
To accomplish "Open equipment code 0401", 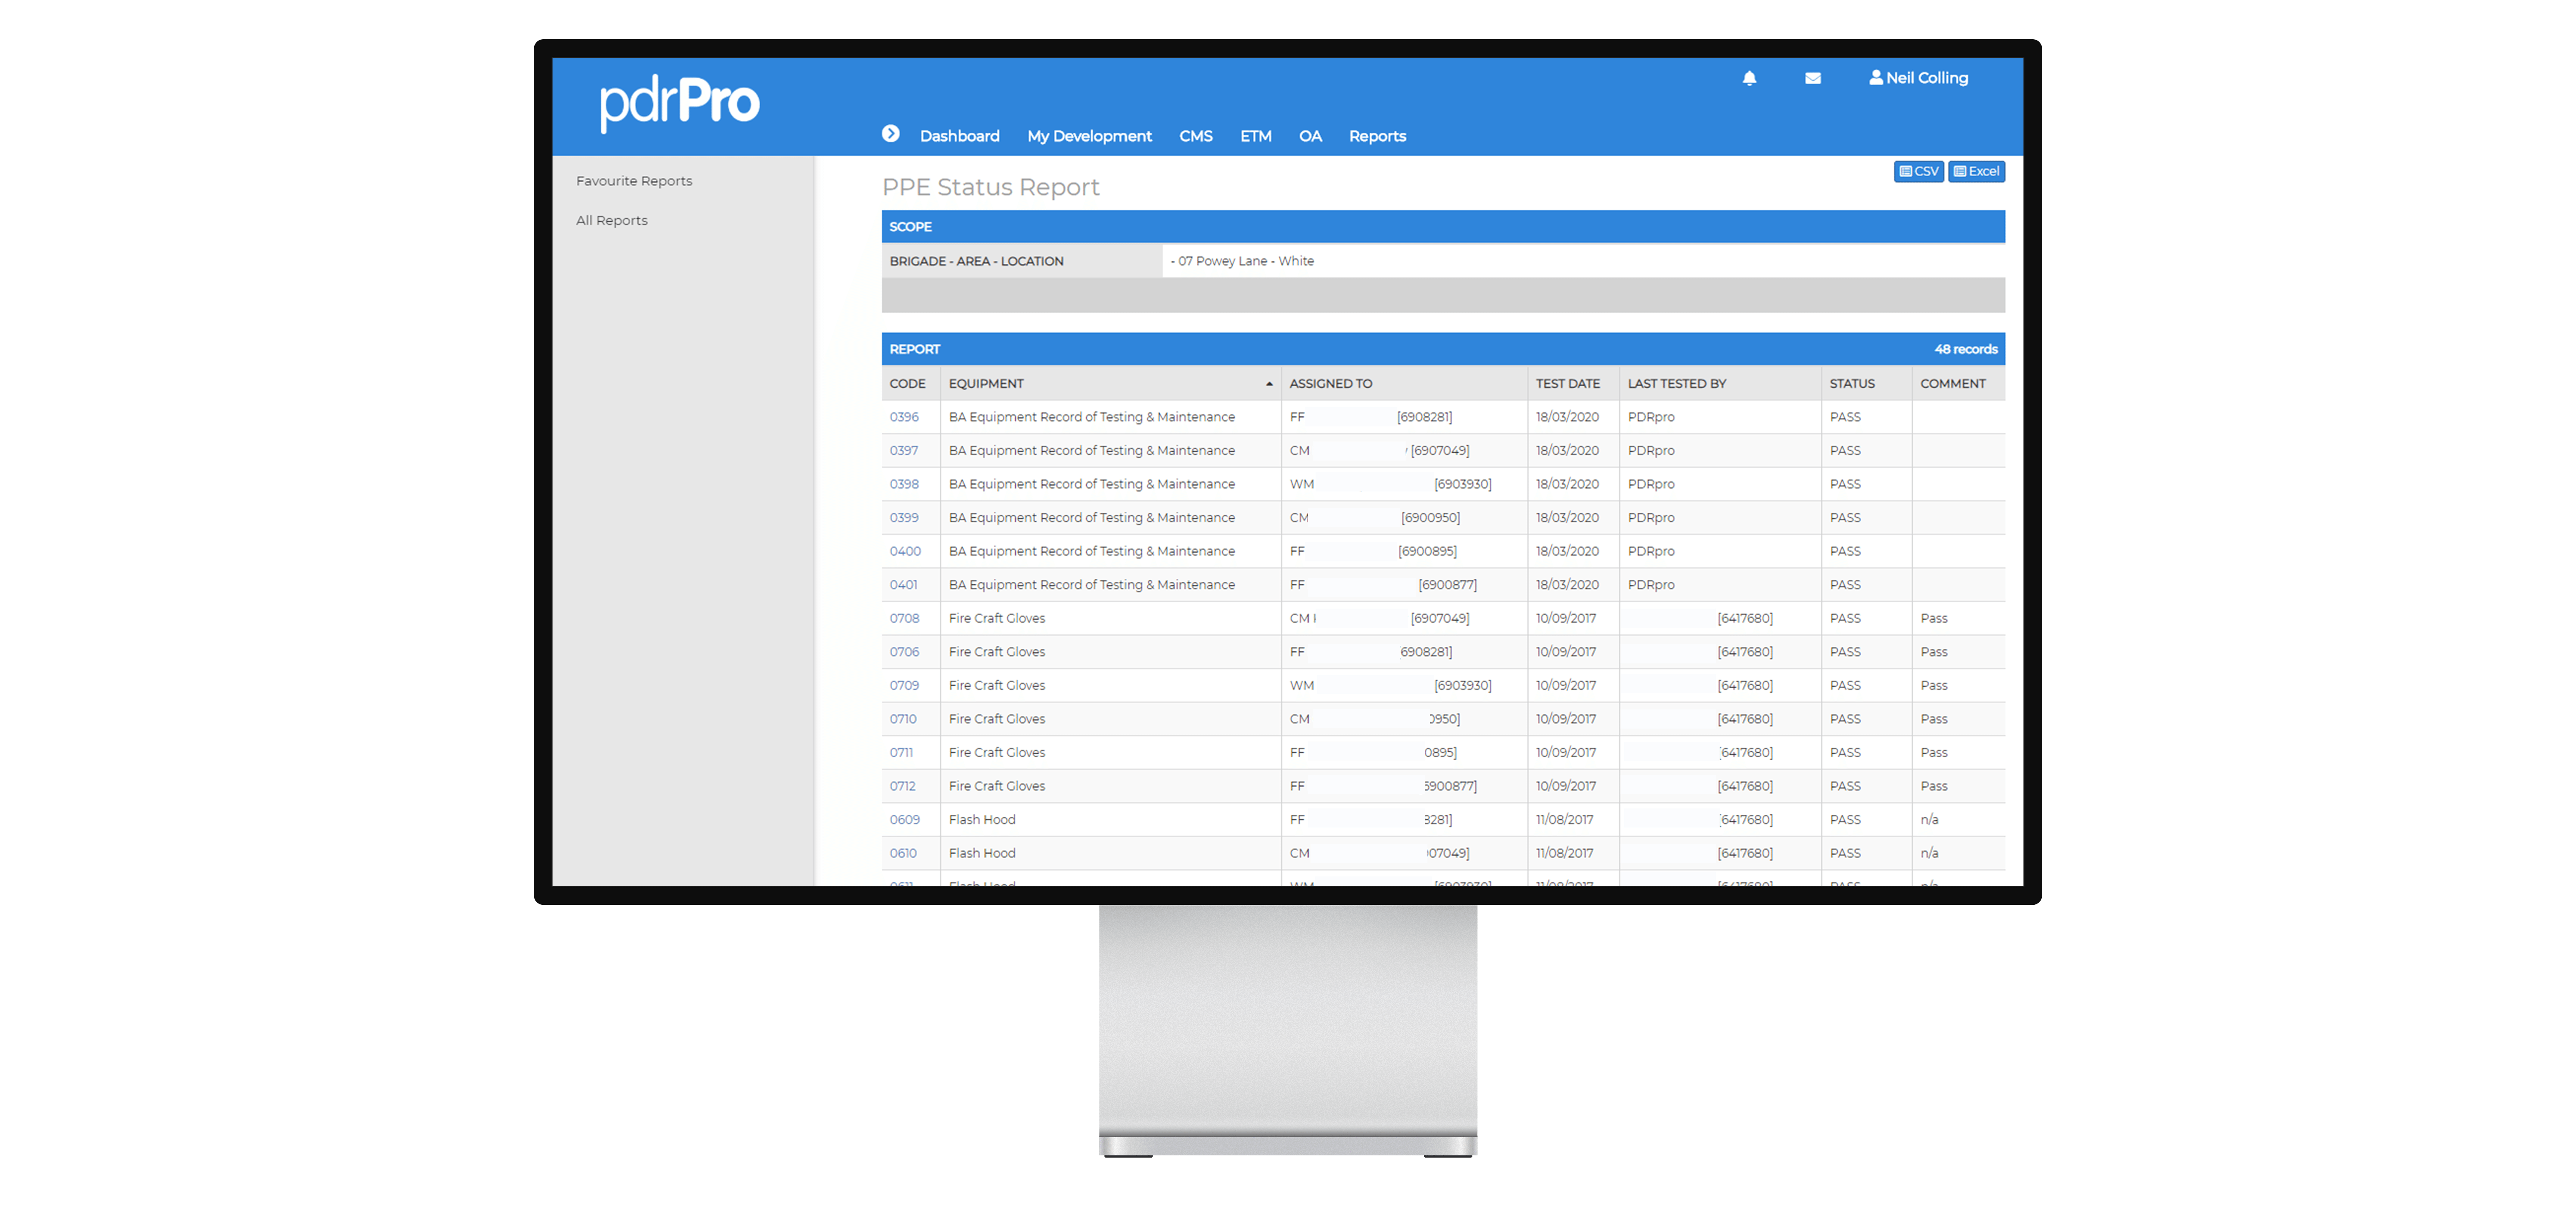I will [x=903, y=585].
